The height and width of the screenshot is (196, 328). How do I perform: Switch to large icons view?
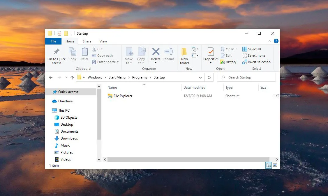[x=275, y=165]
